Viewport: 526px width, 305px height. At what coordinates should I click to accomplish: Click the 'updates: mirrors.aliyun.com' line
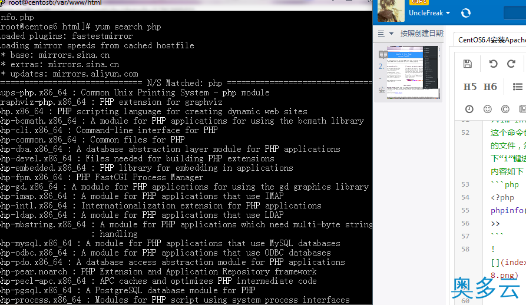69,74
